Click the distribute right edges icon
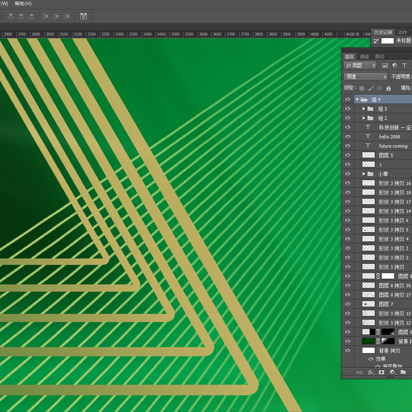412x412 pixels. 66,16
